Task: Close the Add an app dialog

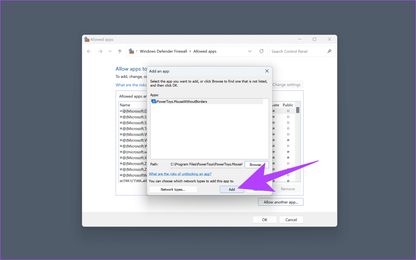Action: pos(267,71)
